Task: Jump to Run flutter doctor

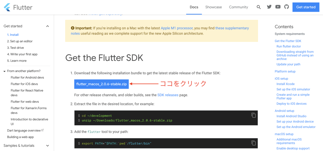Action: [289, 46]
